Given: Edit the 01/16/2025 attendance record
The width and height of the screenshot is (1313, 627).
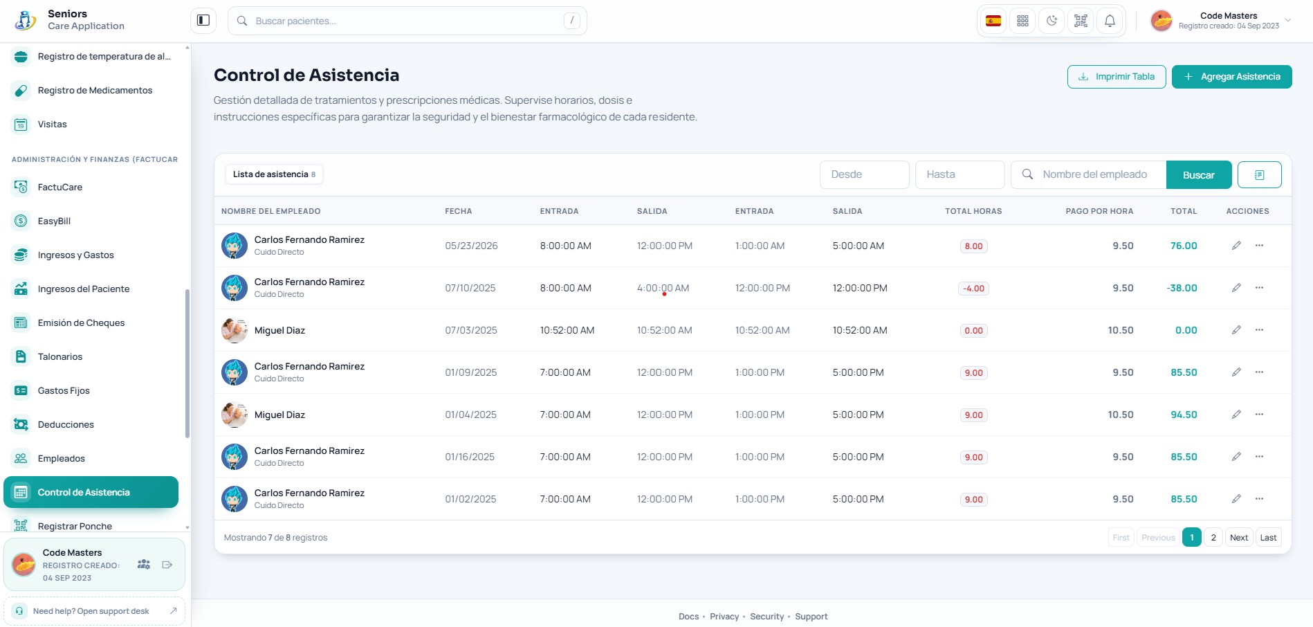Looking at the screenshot, I should [x=1236, y=457].
